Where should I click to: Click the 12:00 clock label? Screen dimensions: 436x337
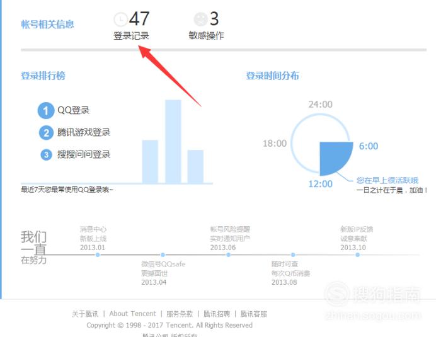[320, 184]
